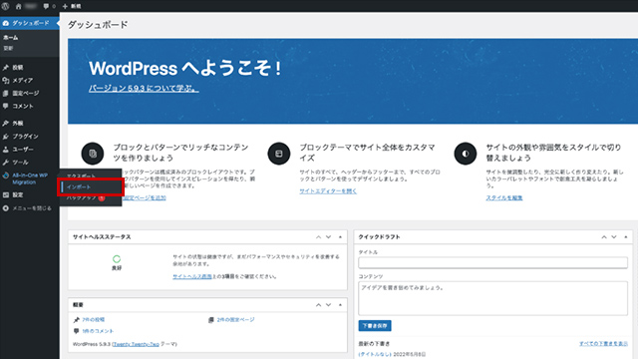Screen dimensions: 638x359
Task: Follow the バージョン 5.9.3 について学ぶ link
Action: [x=144, y=88]
